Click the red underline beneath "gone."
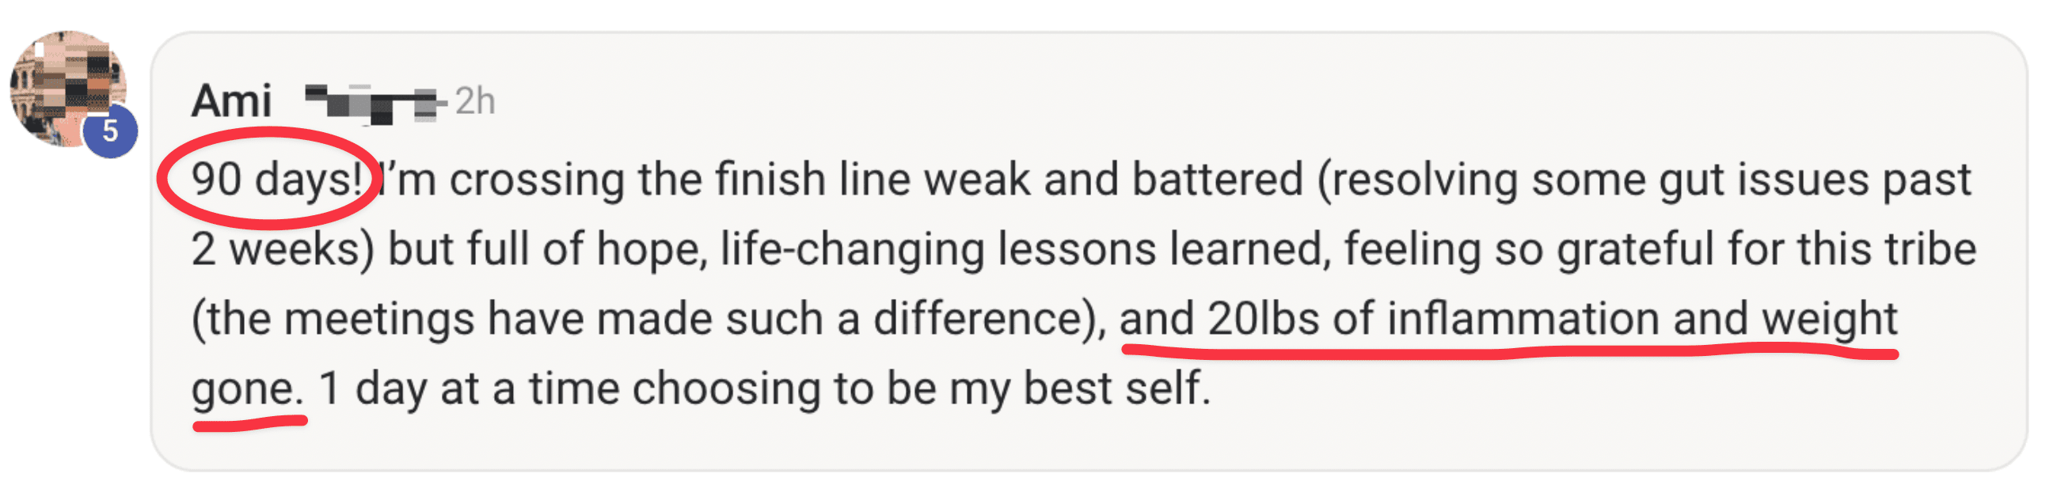Screen dimensions: 2057x500 tap(250, 423)
